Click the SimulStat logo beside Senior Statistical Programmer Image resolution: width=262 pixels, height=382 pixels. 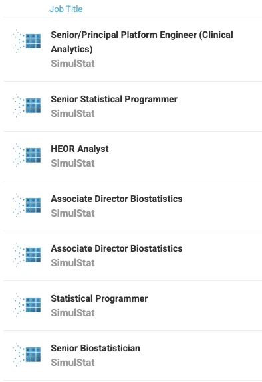27,106
